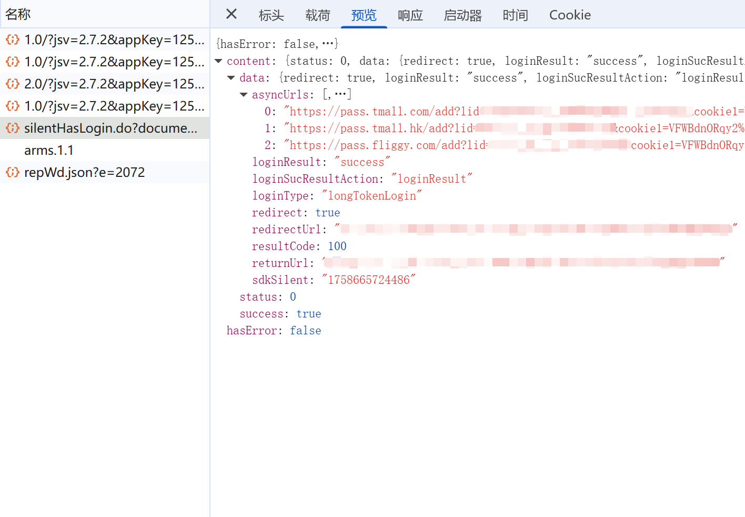
Task: Collapse the content object node
Action: pos(218,61)
